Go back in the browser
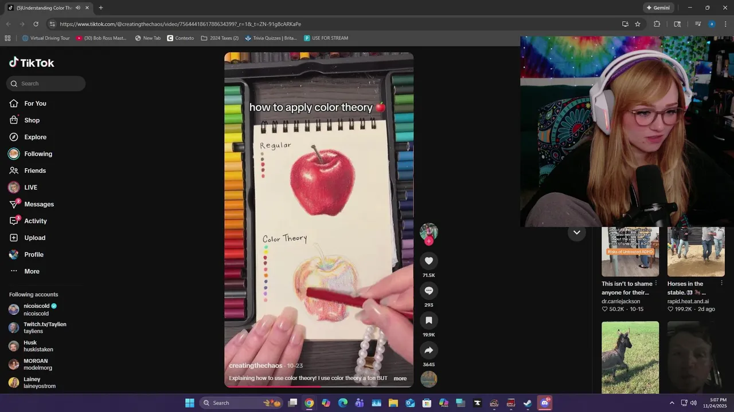 pos(8,24)
